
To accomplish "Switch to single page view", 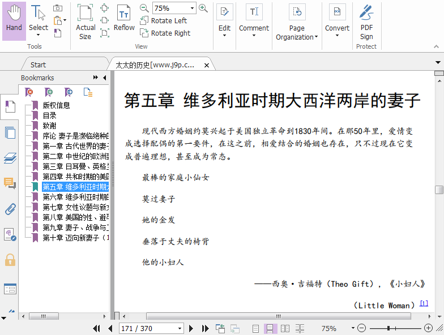I will click(255, 328).
